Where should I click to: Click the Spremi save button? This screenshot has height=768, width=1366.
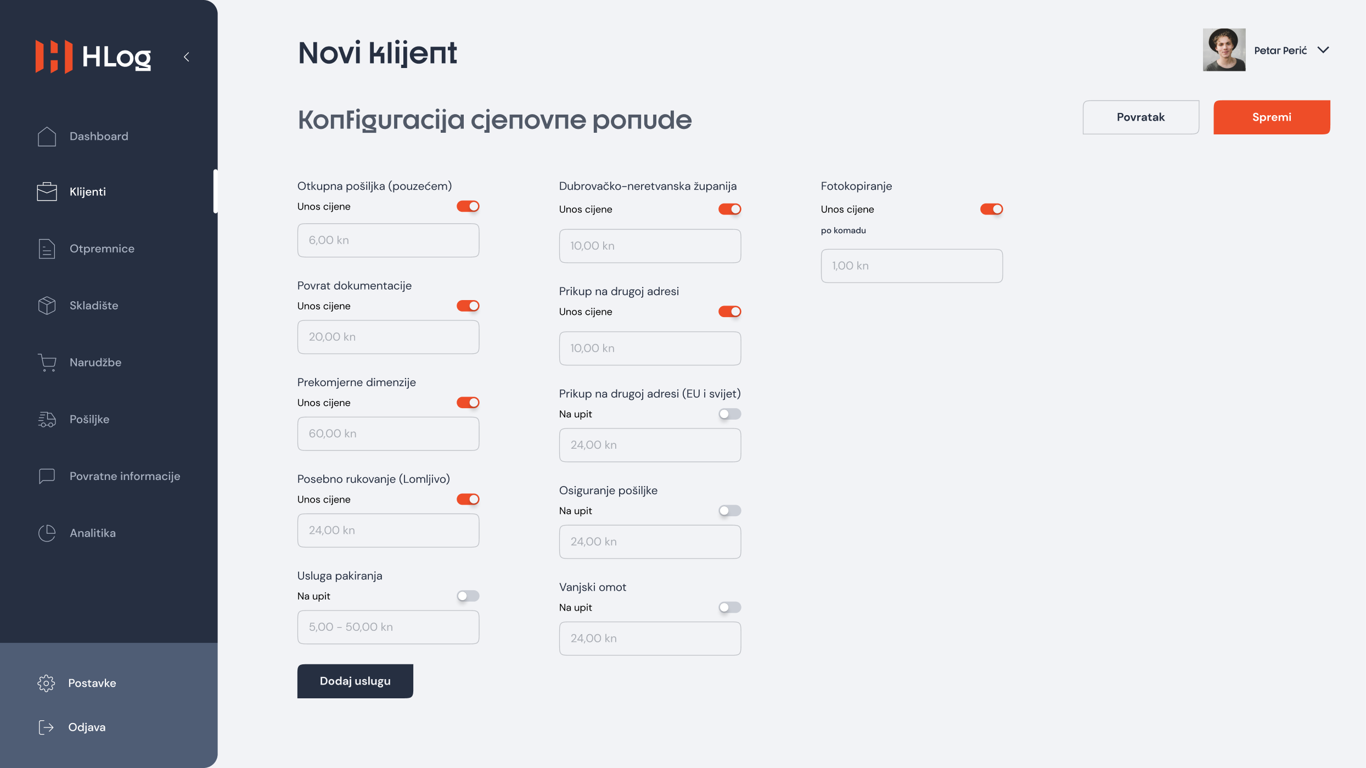pos(1272,117)
